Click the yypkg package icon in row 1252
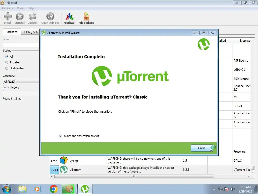The image size is (258, 194). click(64, 160)
